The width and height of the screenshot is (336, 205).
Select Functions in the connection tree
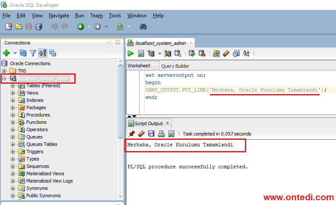[x=36, y=122]
